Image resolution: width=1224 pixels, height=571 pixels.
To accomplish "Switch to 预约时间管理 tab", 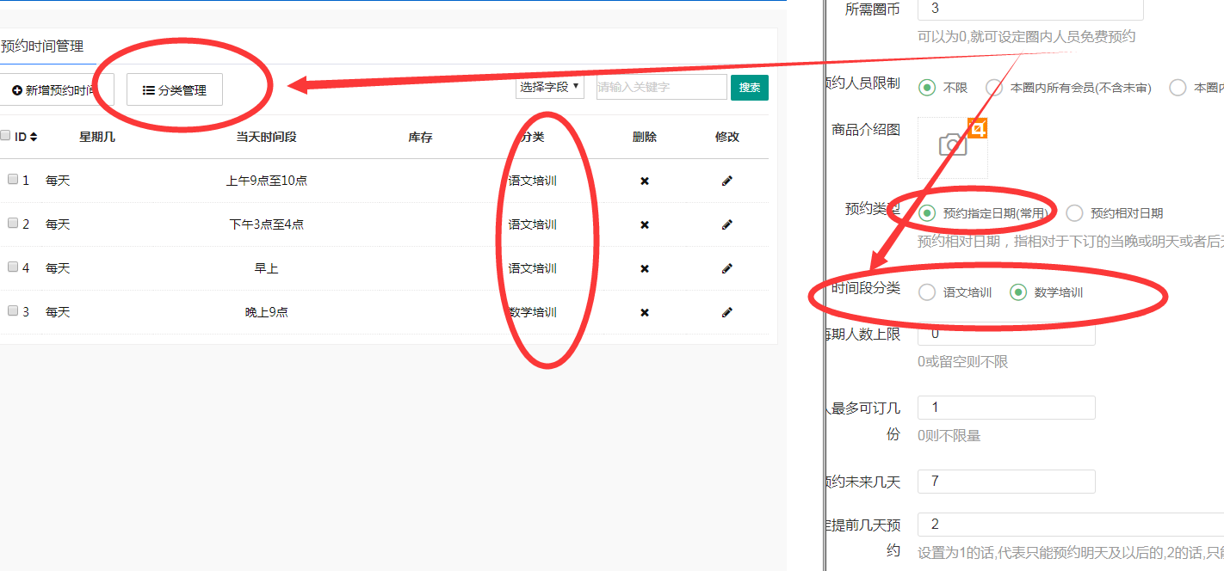I will (x=42, y=46).
